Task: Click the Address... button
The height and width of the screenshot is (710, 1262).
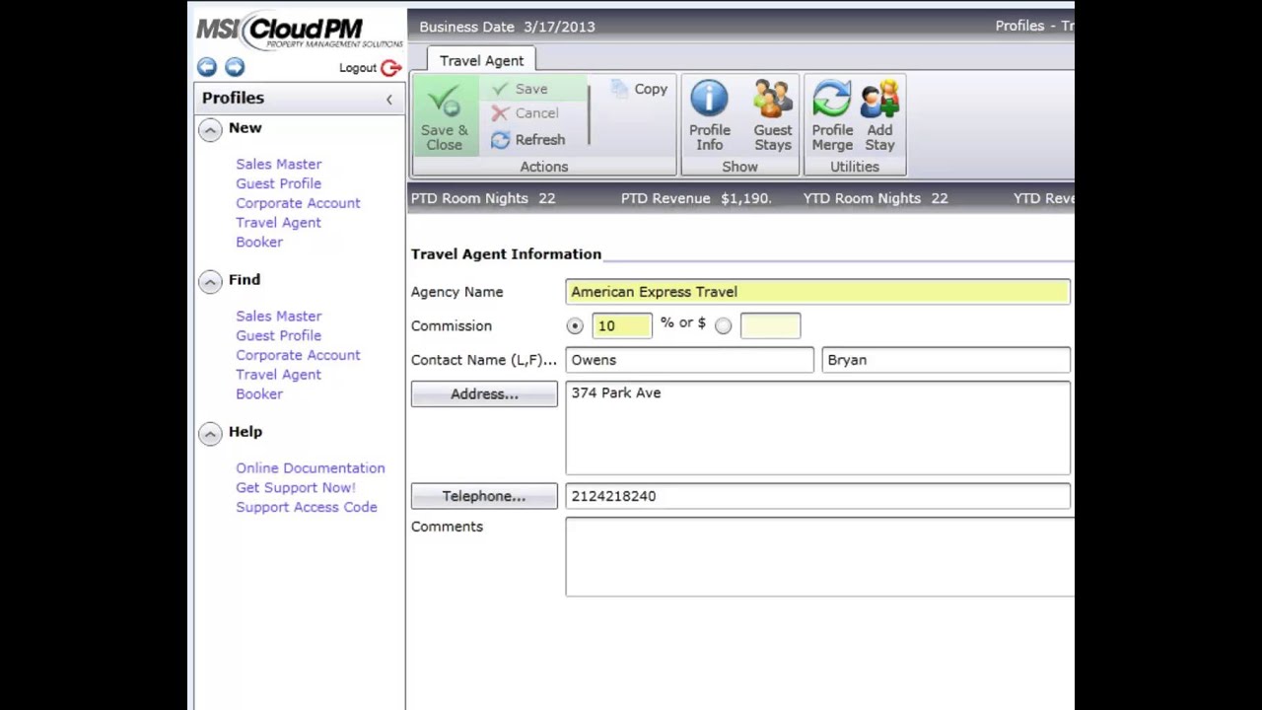Action: 484,394
